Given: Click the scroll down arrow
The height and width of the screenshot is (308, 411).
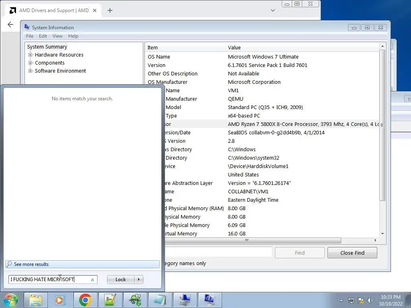Looking at the screenshot, I should [382, 234].
